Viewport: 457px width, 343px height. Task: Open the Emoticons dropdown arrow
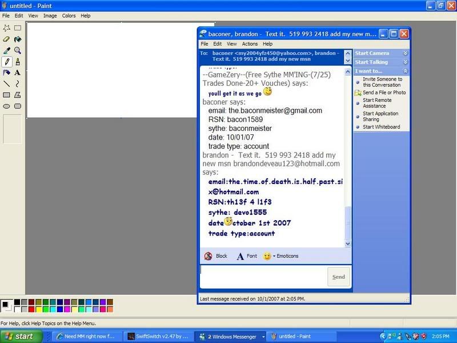(x=274, y=256)
